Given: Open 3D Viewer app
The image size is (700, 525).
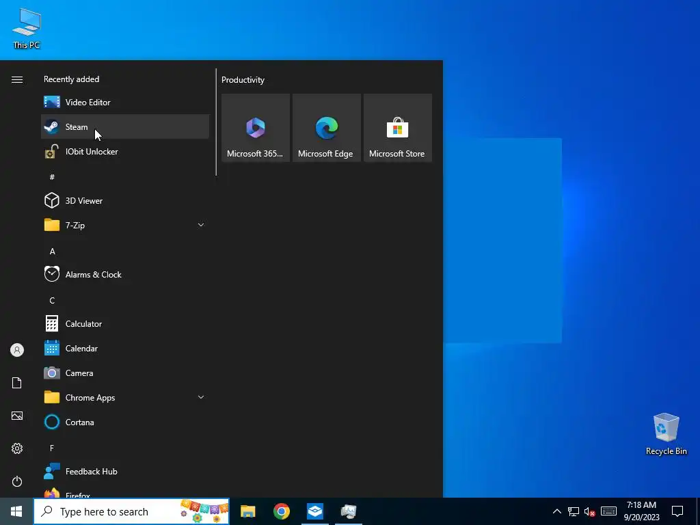Looking at the screenshot, I should tap(125, 200).
